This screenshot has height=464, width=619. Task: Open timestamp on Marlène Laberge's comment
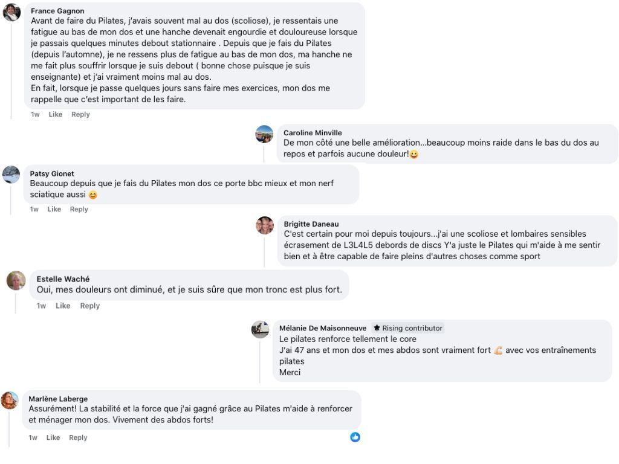click(x=33, y=437)
